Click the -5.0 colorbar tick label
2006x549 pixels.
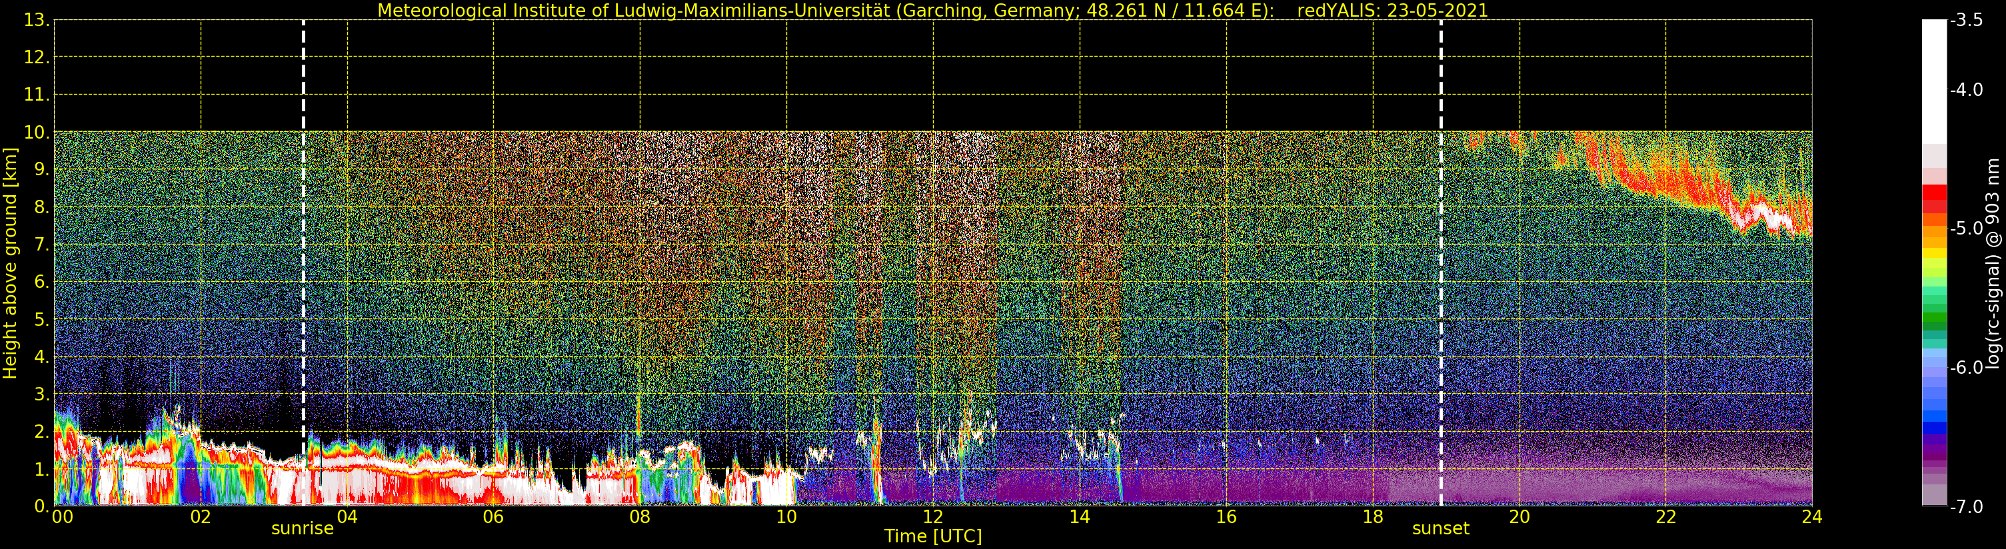point(1966,229)
